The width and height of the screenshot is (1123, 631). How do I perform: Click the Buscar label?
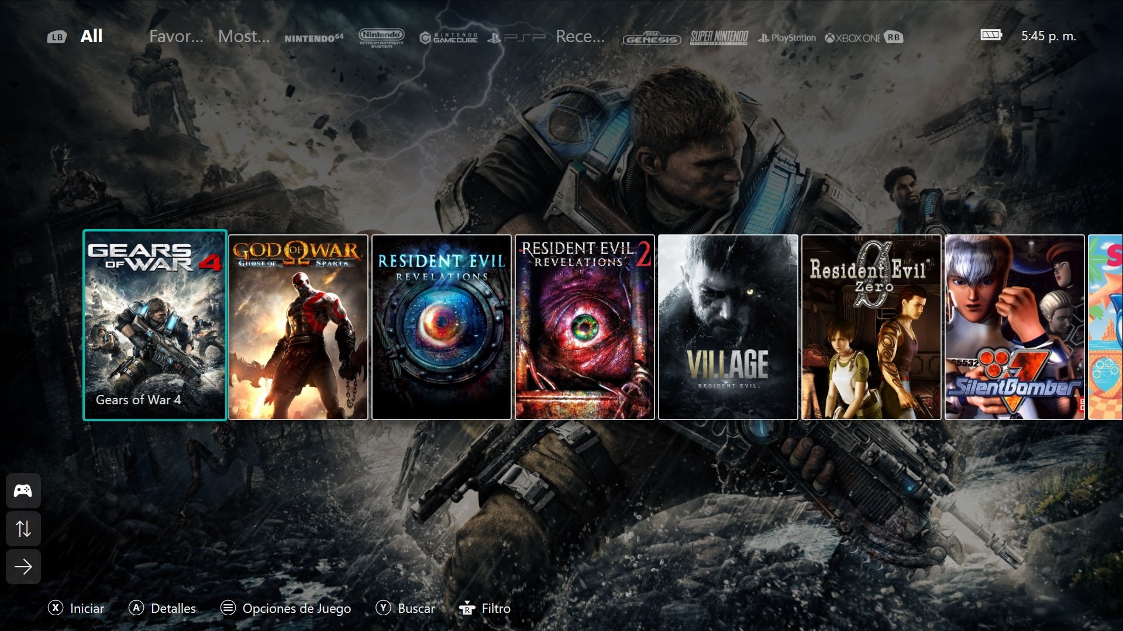pos(416,608)
